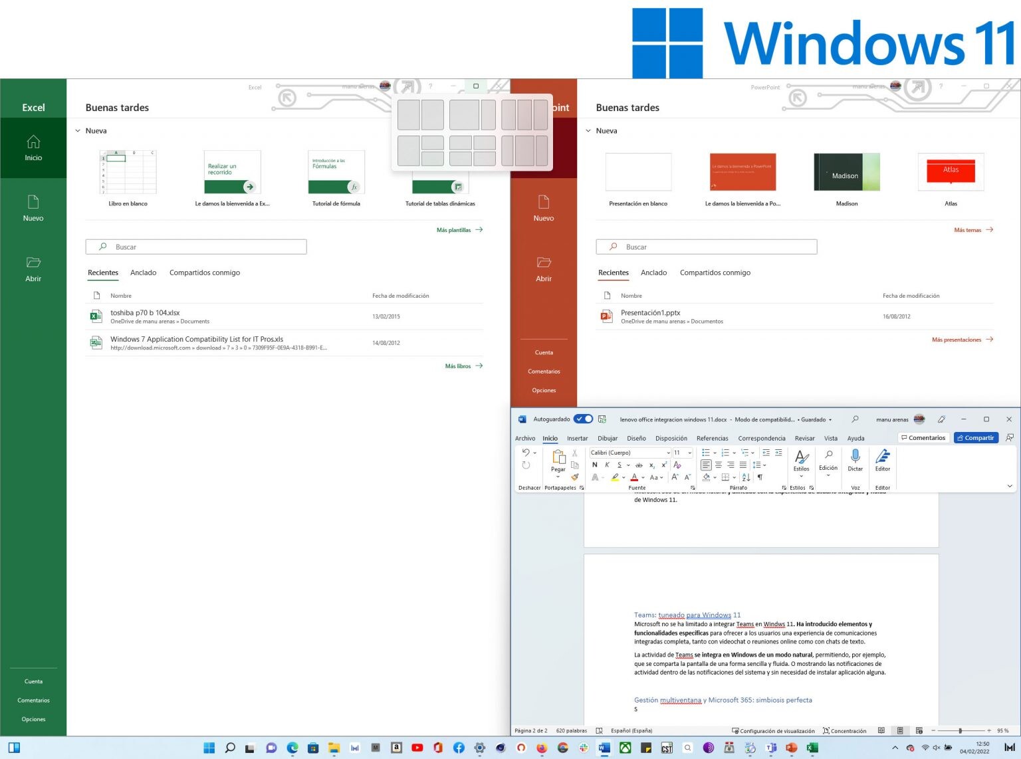The image size is (1021, 759).
Task: Toggle bold formatting in the Fuente group
Action: pos(594,465)
